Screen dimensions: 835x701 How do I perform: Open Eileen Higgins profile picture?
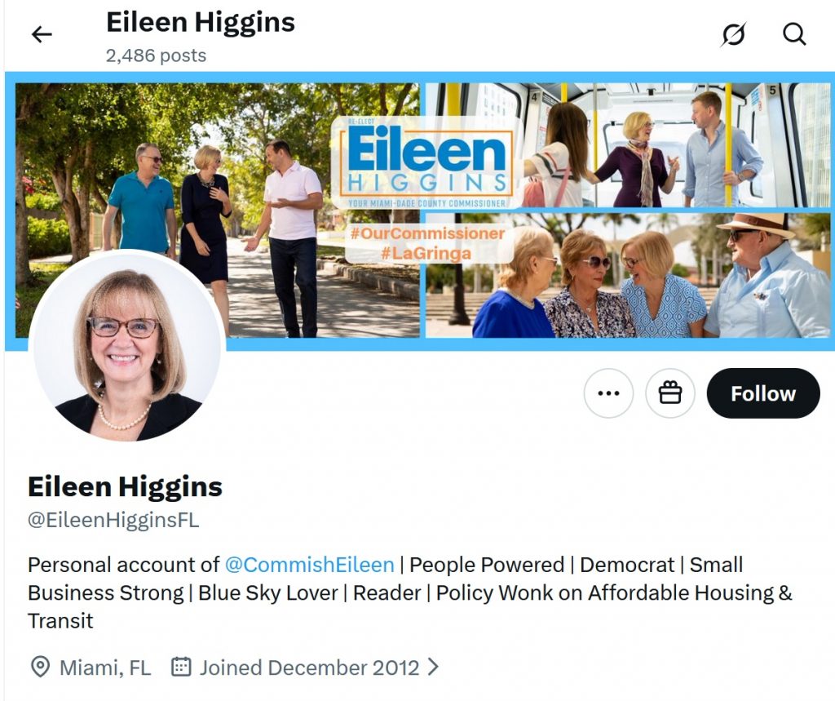pyautogui.click(x=127, y=347)
